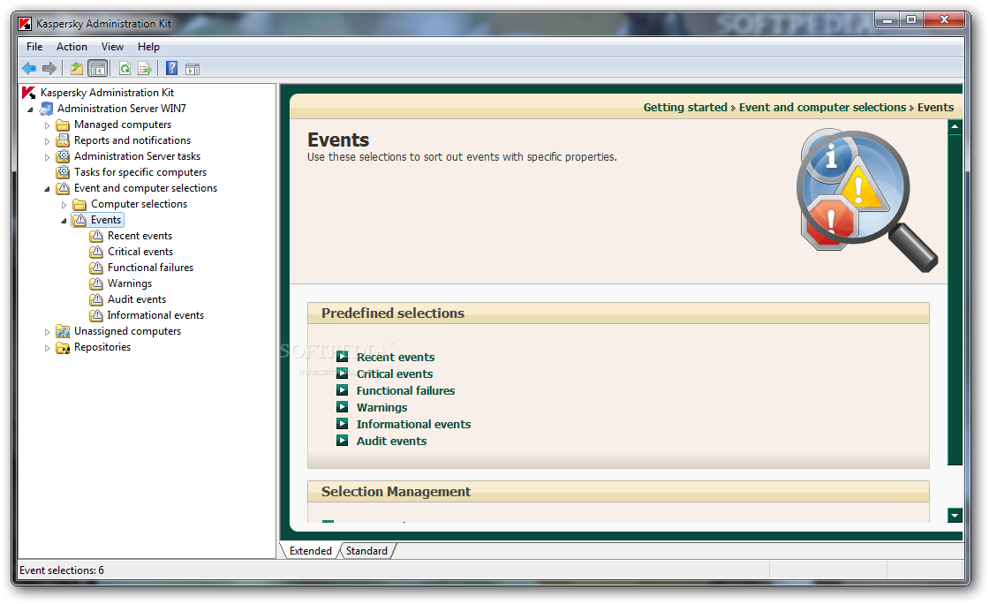Click the Audit events tree icon
The image size is (989, 604).
tap(96, 299)
